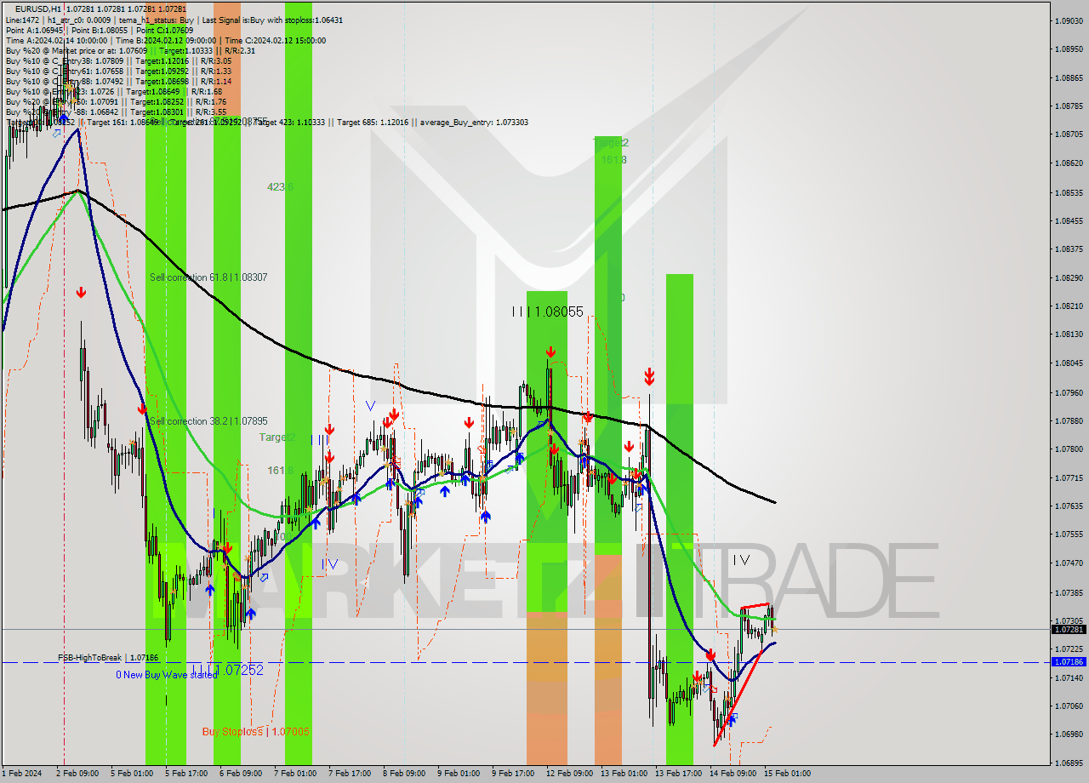Click the '15 Feb 01:00' time label
The height and width of the screenshot is (783, 1089).
coord(787,774)
